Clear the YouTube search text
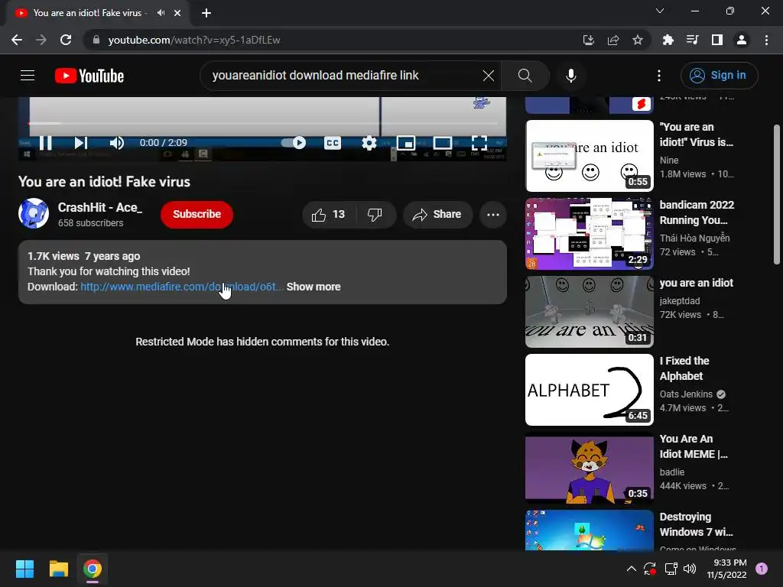Image resolution: width=783 pixels, height=587 pixels. pos(489,76)
